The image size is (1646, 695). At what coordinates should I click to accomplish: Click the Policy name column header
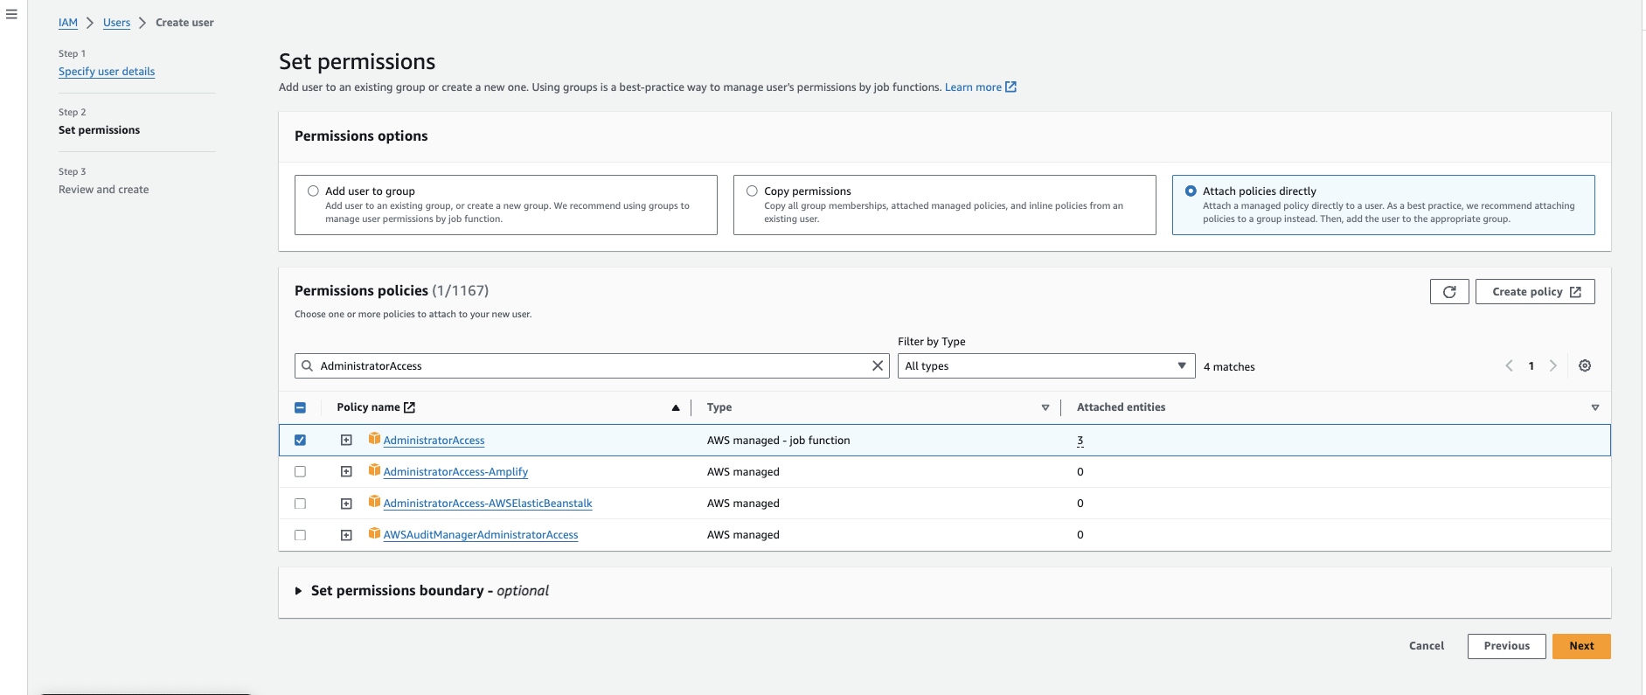coord(368,407)
